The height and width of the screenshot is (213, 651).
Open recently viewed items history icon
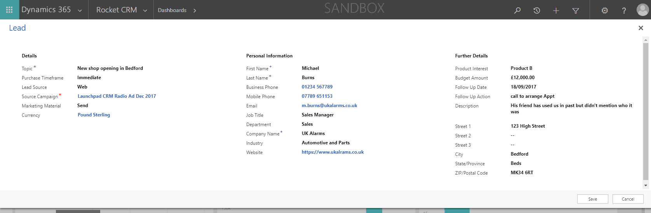click(536, 10)
